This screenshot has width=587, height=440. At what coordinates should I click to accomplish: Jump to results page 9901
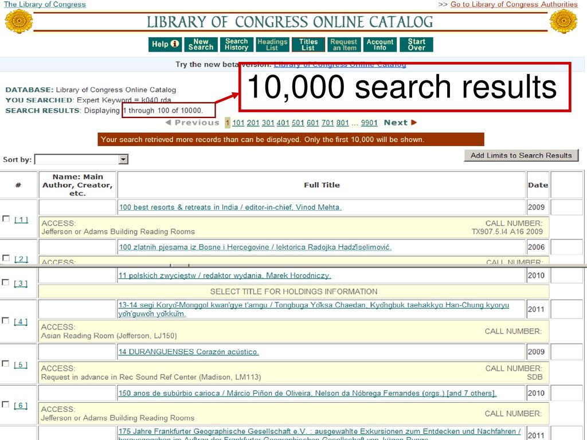[369, 123]
